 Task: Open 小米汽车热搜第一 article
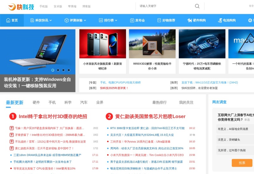click(x=147, y=155)
